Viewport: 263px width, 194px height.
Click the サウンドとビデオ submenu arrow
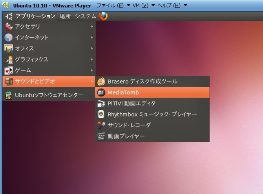pyautogui.click(x=92, y=82)
